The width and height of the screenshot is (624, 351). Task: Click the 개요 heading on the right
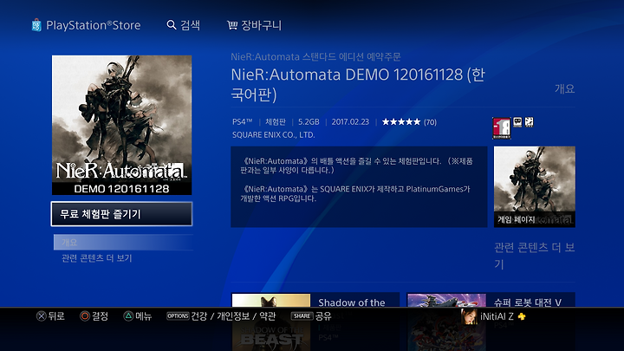[565, 88]
